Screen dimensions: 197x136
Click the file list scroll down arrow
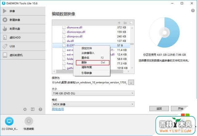click(x=132, y=68)
